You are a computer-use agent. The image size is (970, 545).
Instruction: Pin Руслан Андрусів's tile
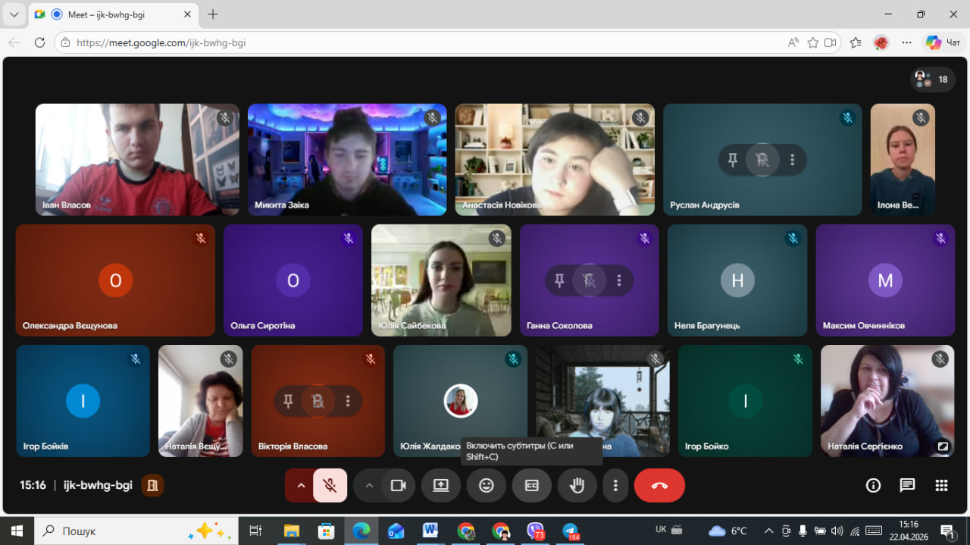coord(732,160)
